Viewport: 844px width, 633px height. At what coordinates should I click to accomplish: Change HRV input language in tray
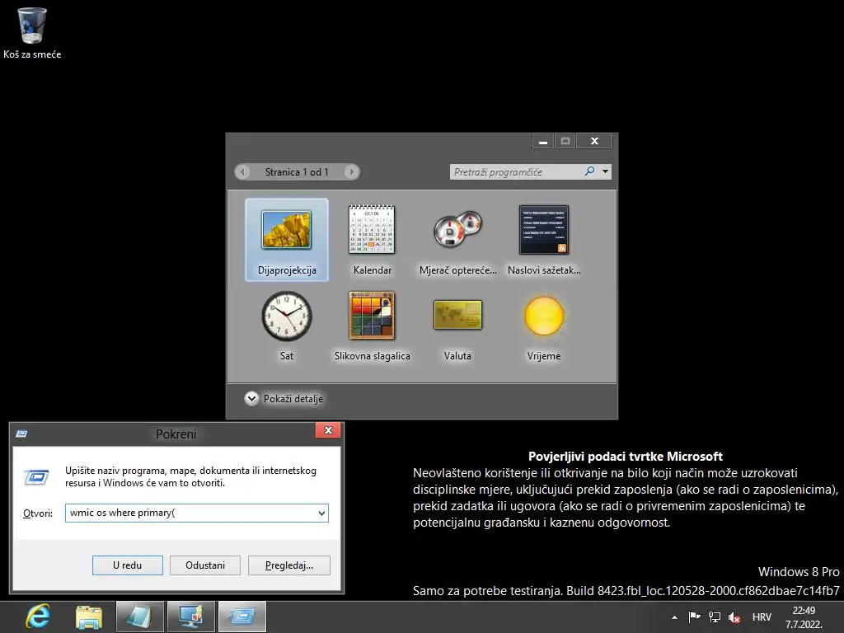(762, 617)
